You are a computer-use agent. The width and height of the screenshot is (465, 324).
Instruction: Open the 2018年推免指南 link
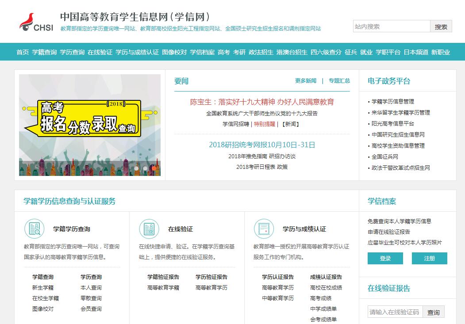click(248, 156)
